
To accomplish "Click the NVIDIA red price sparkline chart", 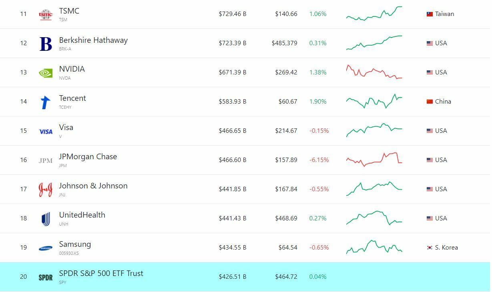I will [374, 72].
